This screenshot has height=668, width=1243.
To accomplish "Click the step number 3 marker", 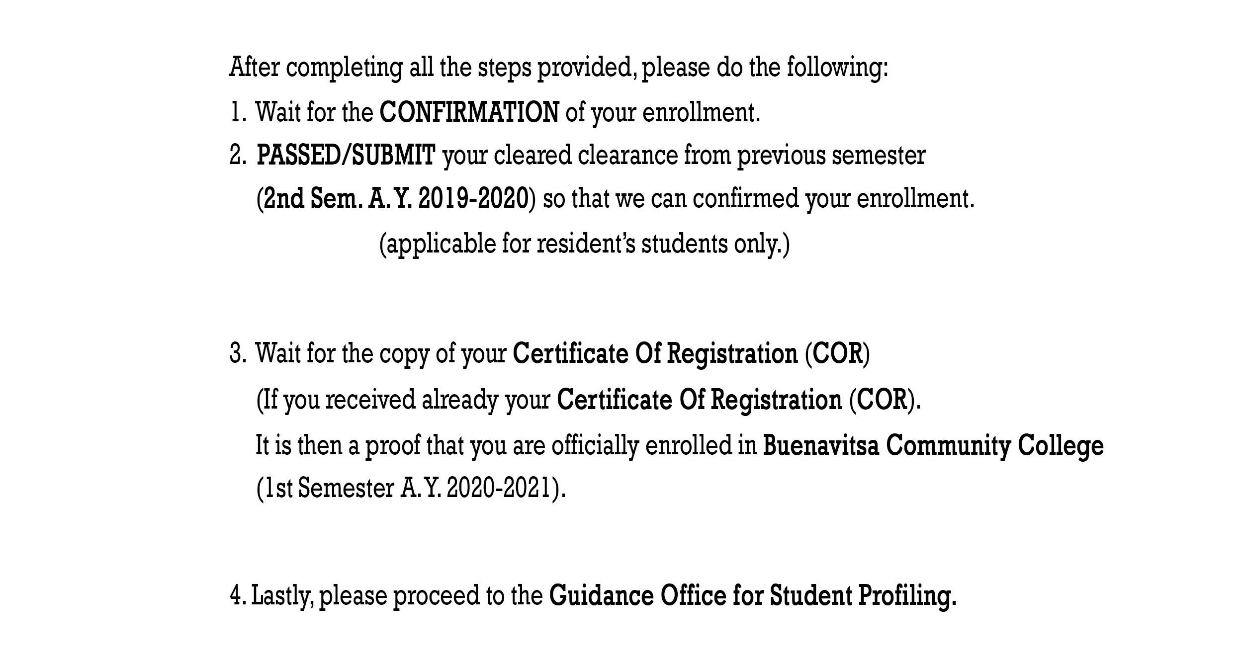I will (x=238, y=354).
